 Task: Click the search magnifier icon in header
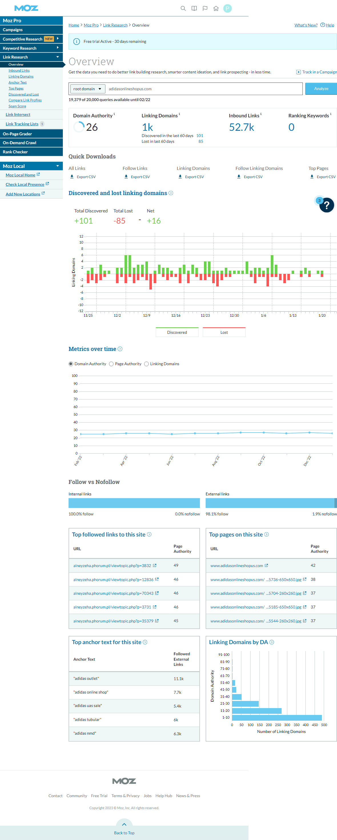click(x=183, y=9)
